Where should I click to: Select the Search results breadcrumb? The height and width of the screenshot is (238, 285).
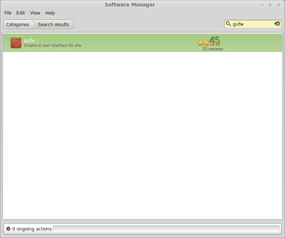[53, 24]
